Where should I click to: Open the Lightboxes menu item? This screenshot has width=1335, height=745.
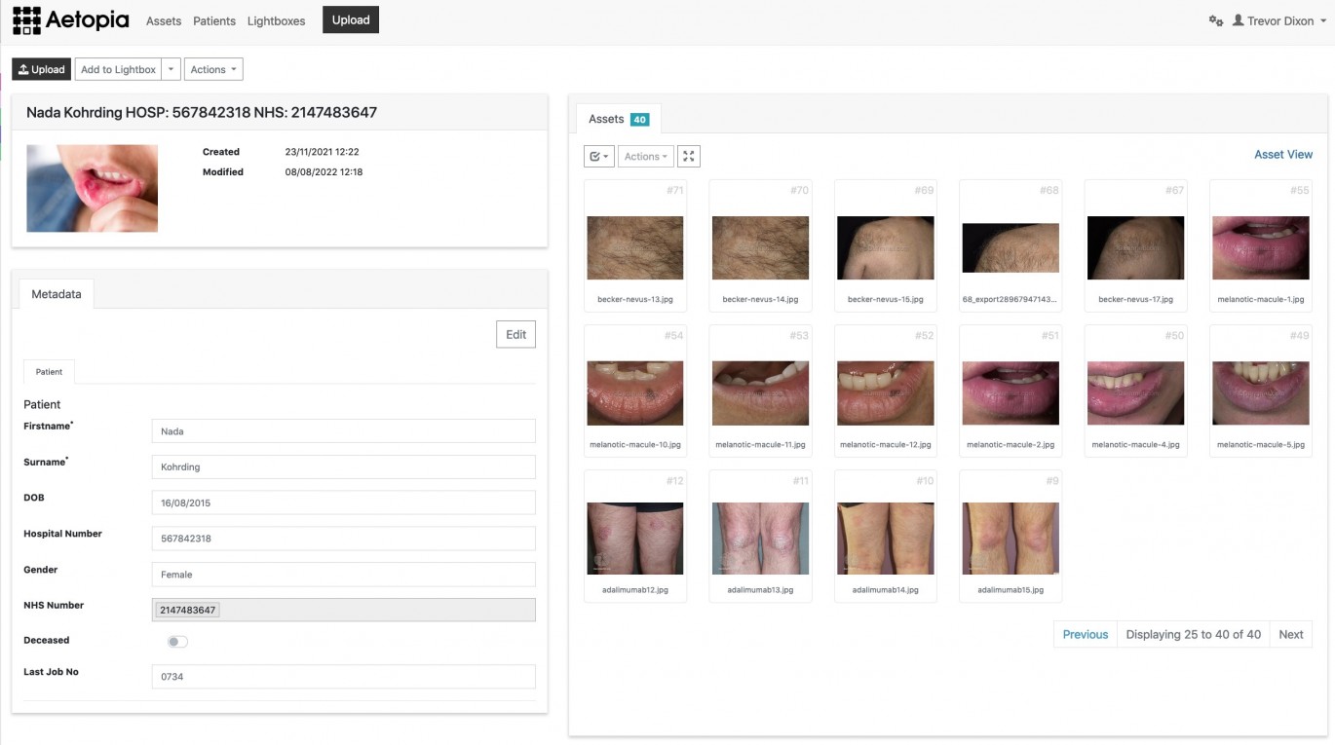[x=276, y=20]
